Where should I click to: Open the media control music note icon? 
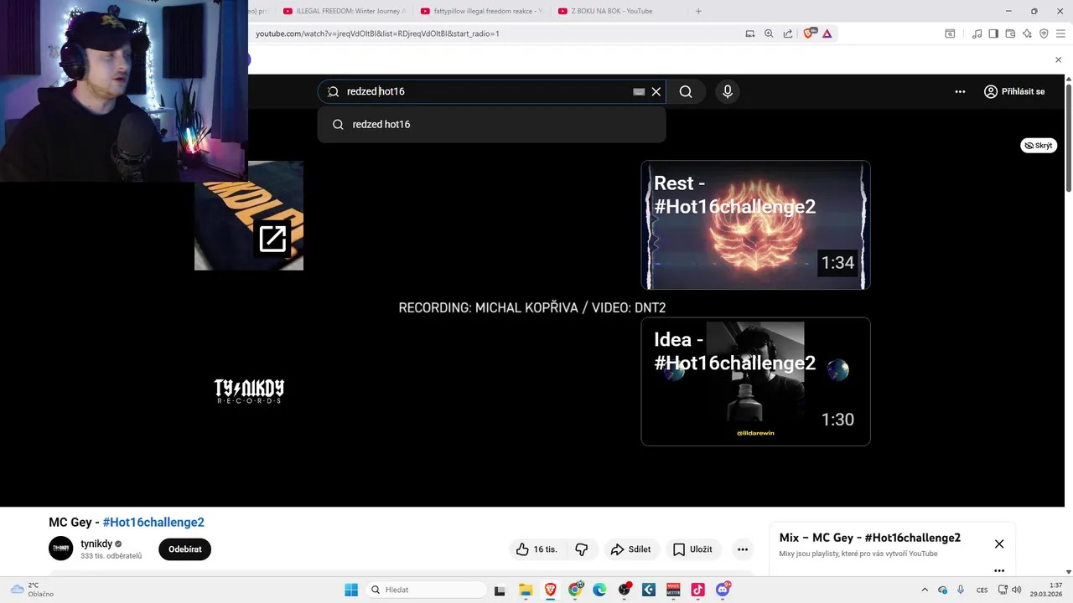pyautogui.click(x=977, y=33)
